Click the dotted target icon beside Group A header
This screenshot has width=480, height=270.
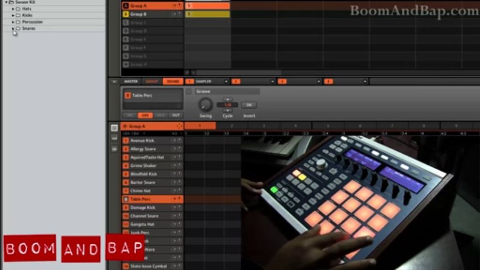tap(179, 126)
